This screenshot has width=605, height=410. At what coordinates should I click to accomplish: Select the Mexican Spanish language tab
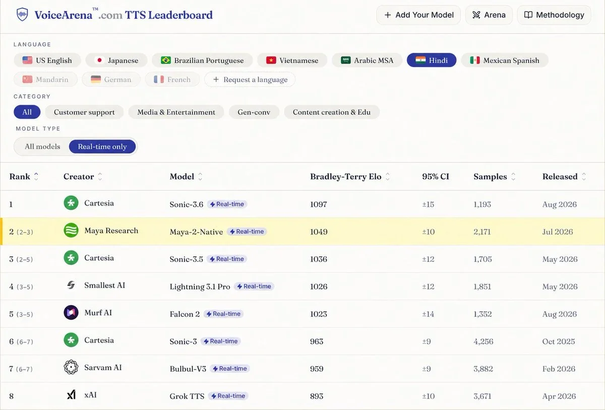pos(505,60)
